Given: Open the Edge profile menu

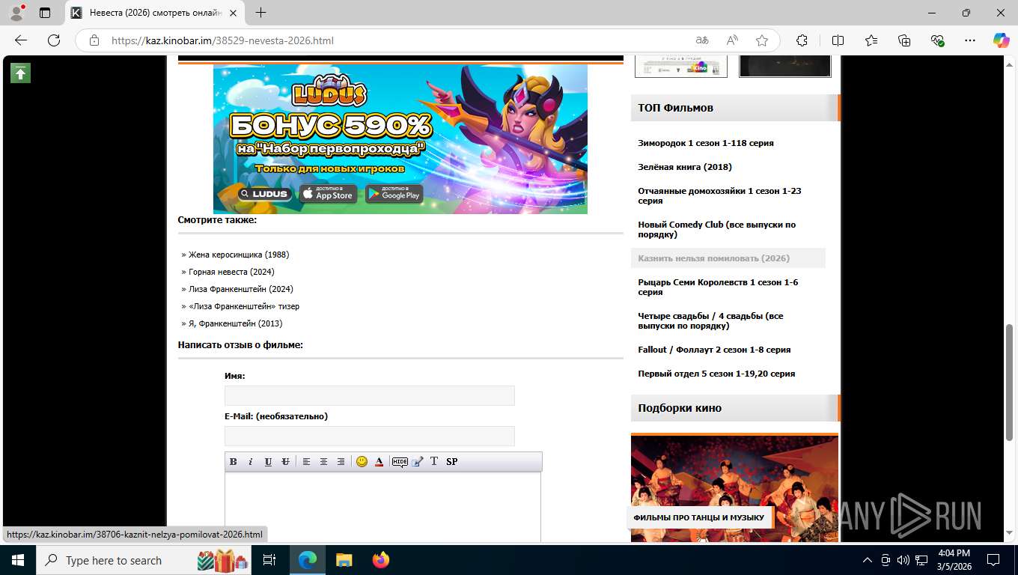Looking at the screenshot, I should [x=16, y=13].
